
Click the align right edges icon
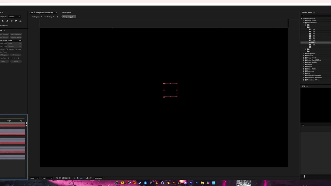click(x=7, y=21)
